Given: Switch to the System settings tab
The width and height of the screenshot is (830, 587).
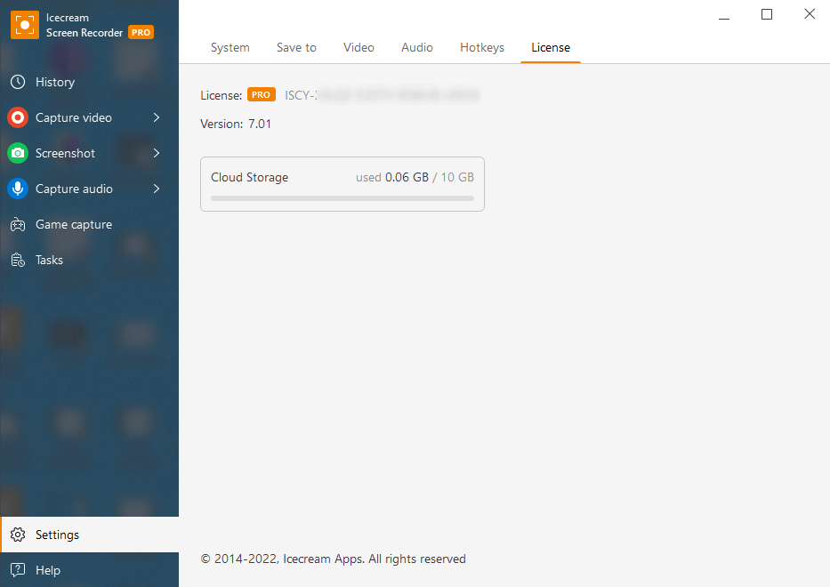Looking at the screenshot, I should point(230,47).
